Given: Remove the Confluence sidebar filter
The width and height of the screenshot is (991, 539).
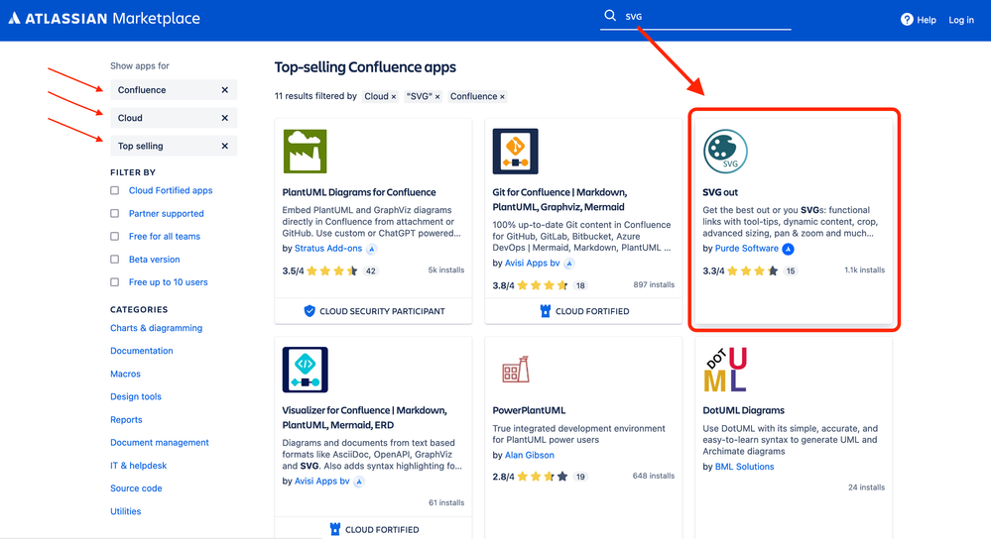Looking at the screenshot, I should click(x=224, y=90).
